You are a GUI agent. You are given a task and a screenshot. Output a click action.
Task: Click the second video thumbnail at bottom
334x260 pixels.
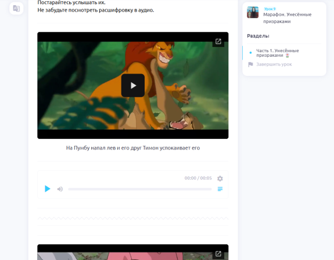click(132, 252)
